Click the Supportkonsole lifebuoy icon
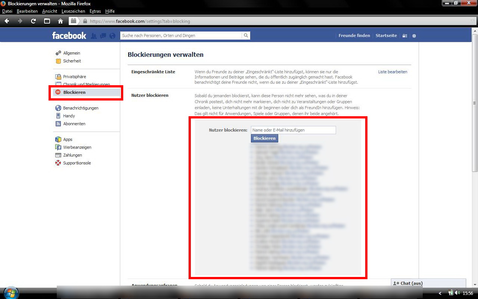 pyautogui.click(x=58, y=163)
